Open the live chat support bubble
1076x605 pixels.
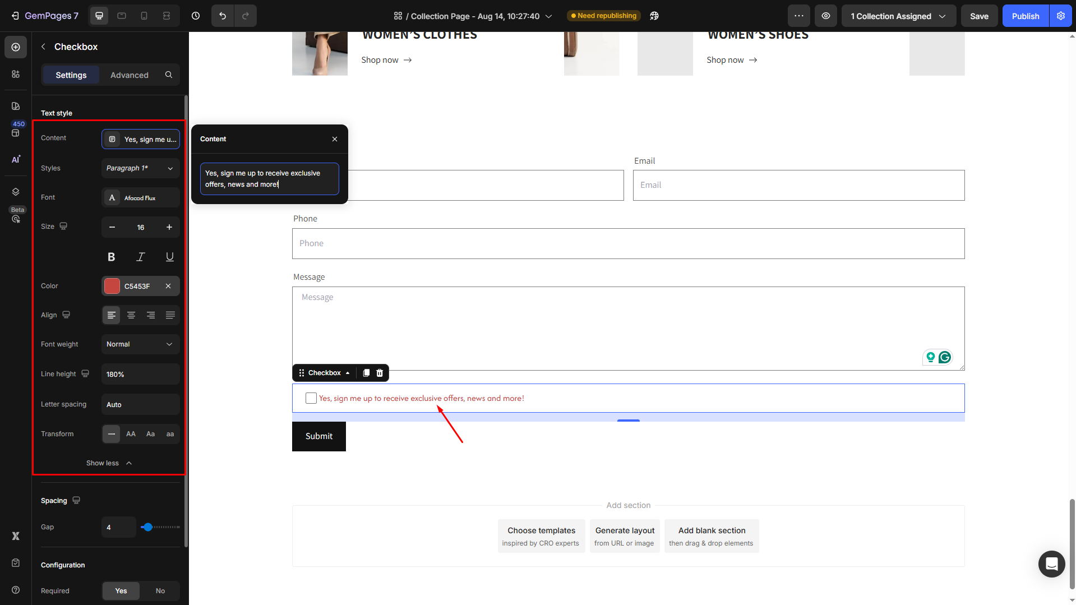1051,564
